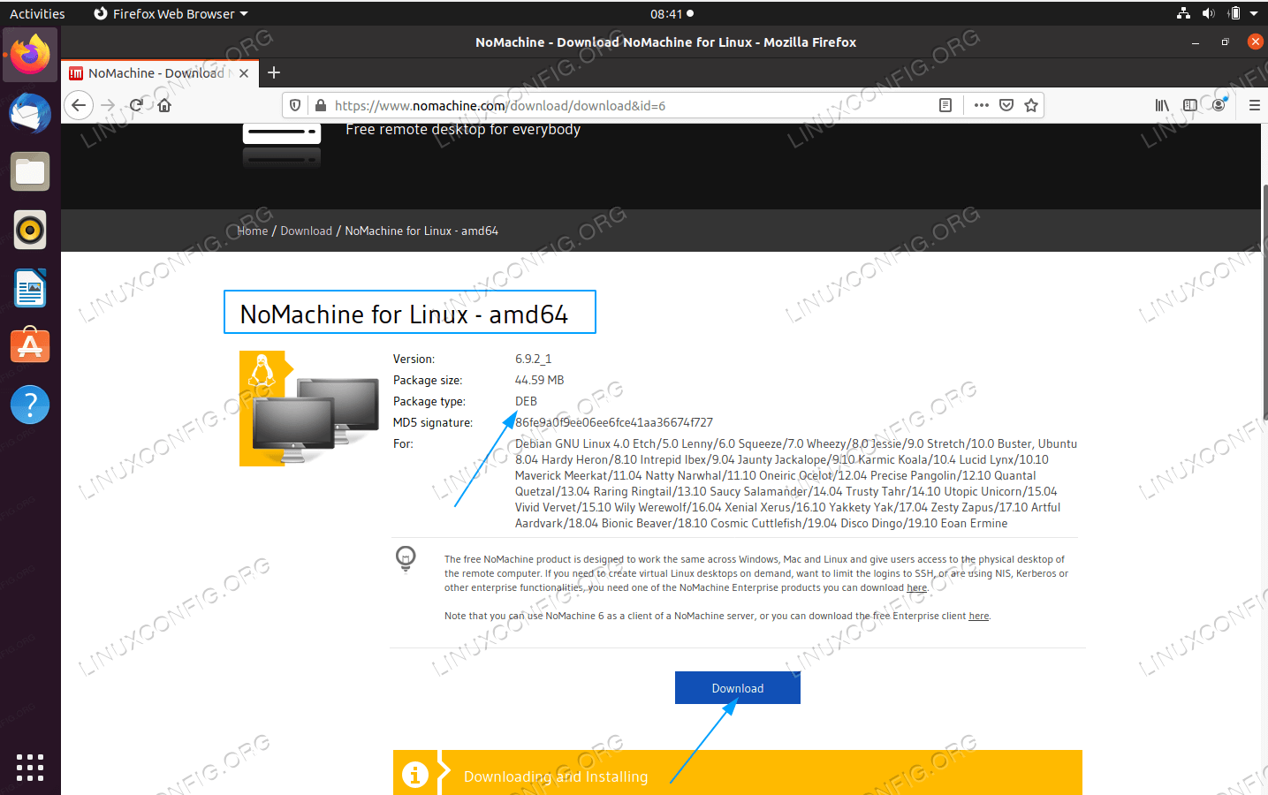Go forward one page in Firefox
The height and width of the screenshot is (795, 1268).
[x=108, y=105]
